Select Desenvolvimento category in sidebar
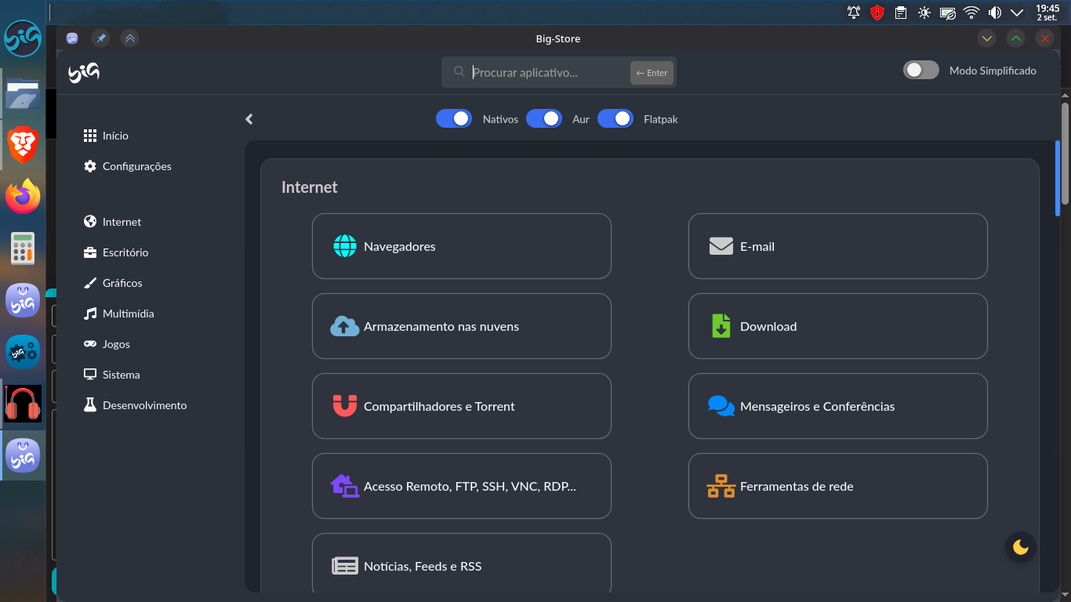1071x602 pixels. point(135,405)
